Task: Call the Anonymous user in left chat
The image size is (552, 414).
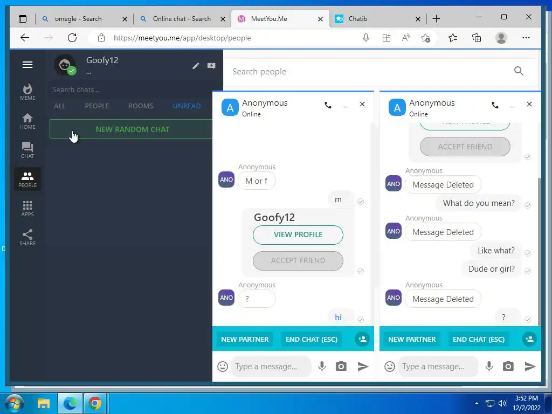Action: [328, 105]
